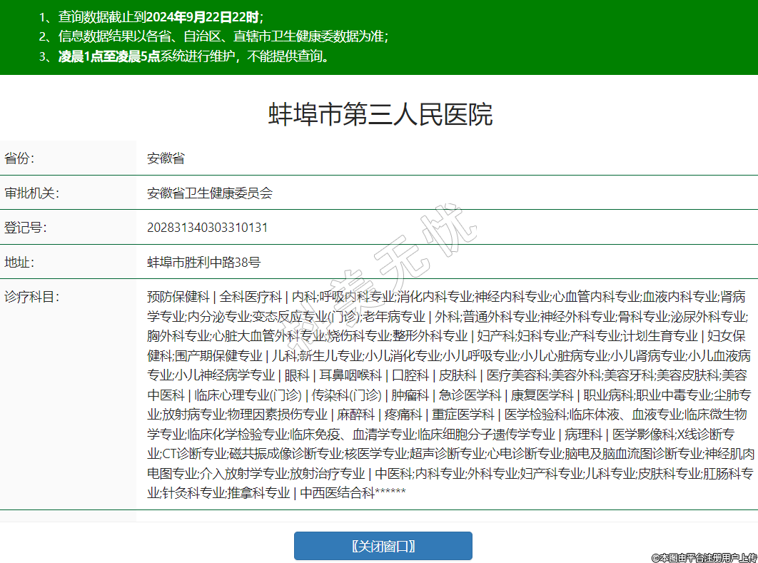Click the 安徽省 province value

166,158
